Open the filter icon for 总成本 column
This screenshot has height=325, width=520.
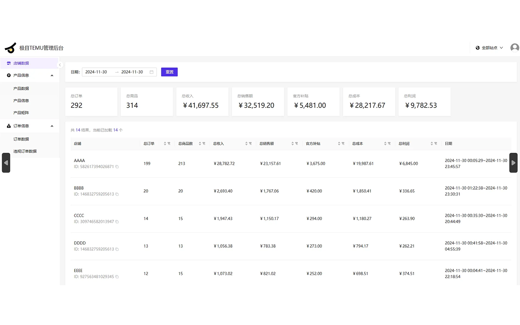click(x=389, y=143)
